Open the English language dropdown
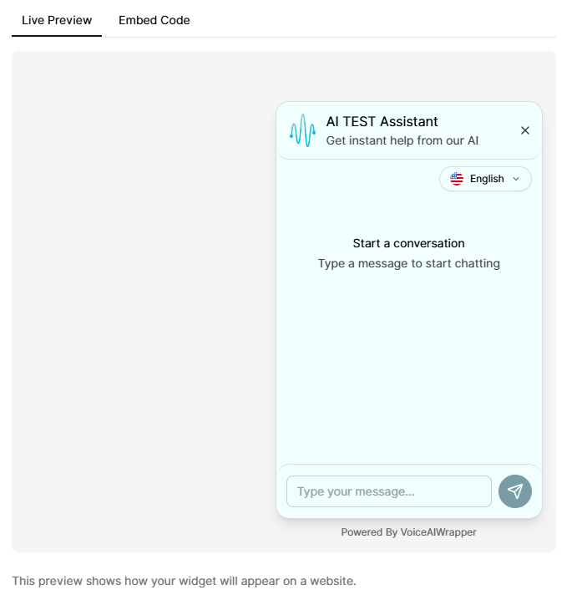The height and width of the screenshot is (595, 587). pyautogui.click(x=485, y=179)
